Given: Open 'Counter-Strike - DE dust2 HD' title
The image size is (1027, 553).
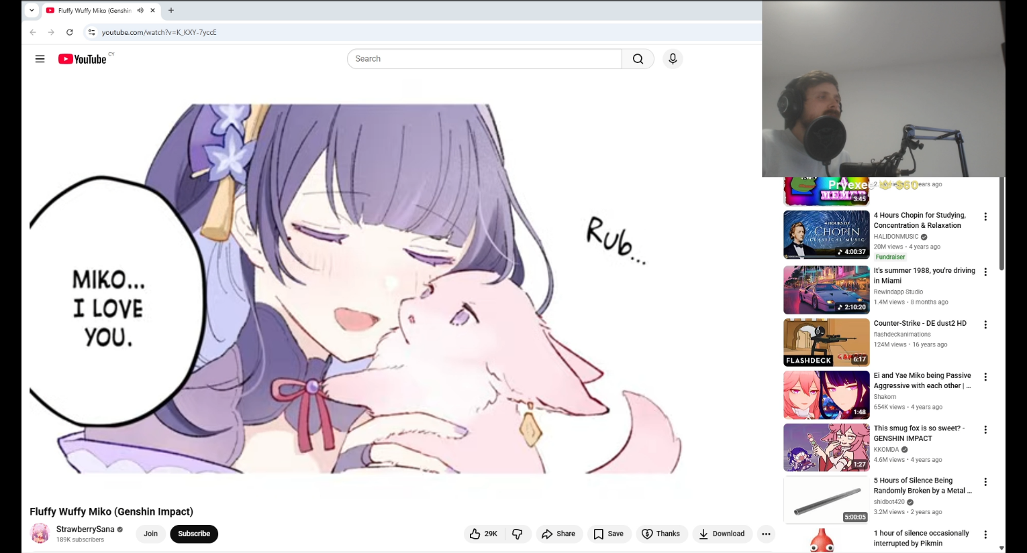Looking at the screenshot, I should click(x=920, y=323).
